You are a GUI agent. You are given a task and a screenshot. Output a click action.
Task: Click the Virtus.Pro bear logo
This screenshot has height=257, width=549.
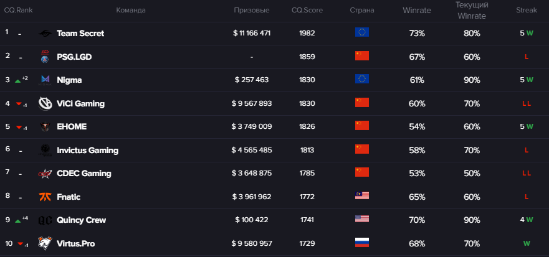click(x=45, y=243)
